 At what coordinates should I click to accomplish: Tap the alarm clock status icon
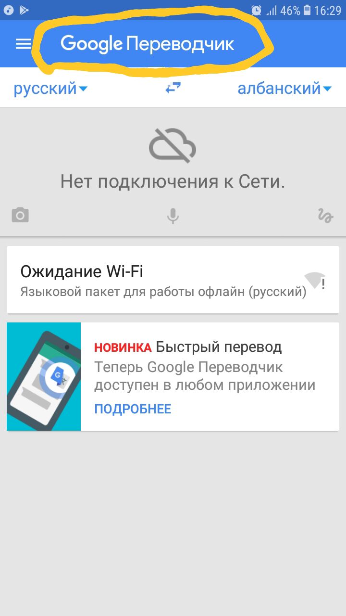(x=257, y=10)
